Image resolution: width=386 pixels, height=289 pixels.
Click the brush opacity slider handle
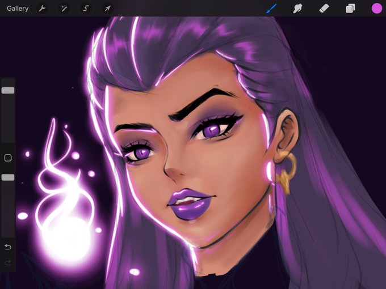click(x=8, y=177)
